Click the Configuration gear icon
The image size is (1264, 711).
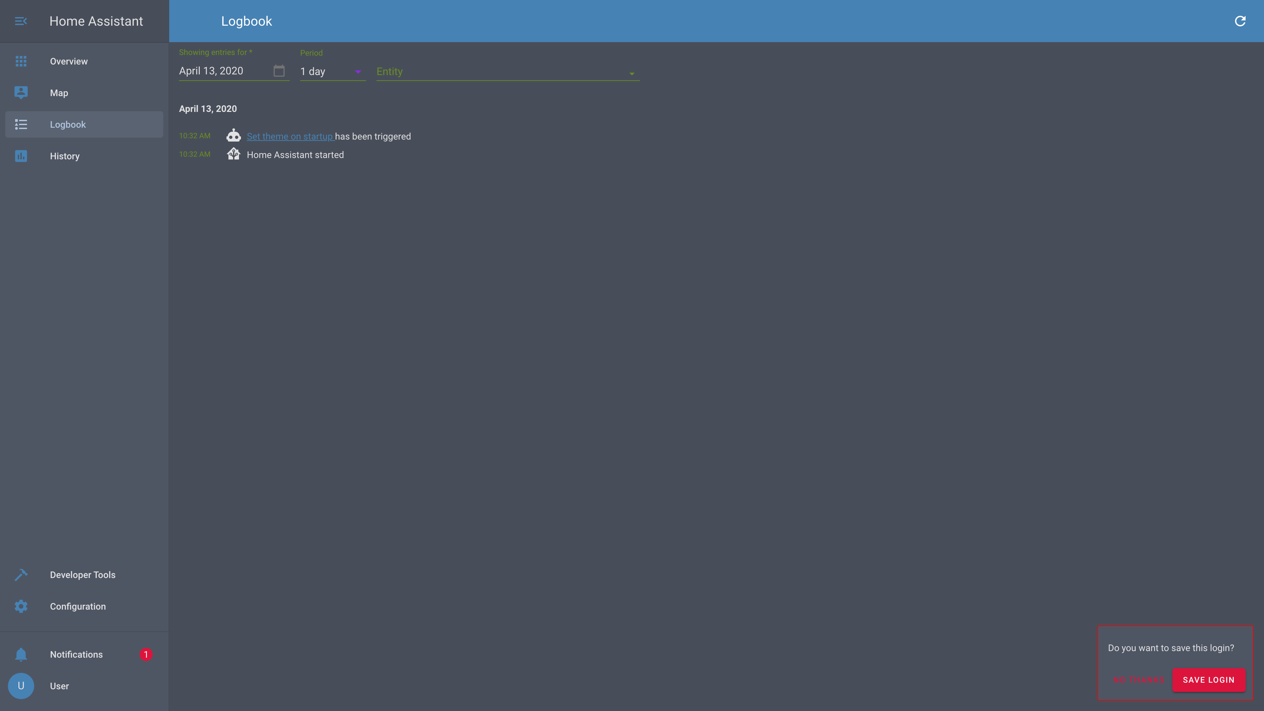coord(21,606)
